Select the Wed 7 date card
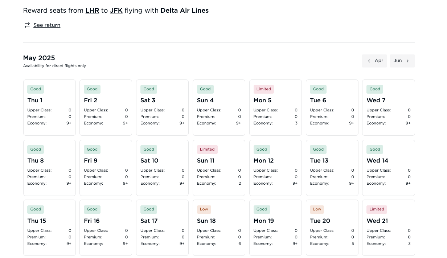 [388, 107]
